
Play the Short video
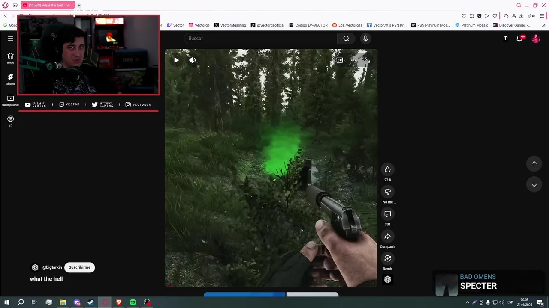coord(176,60)
